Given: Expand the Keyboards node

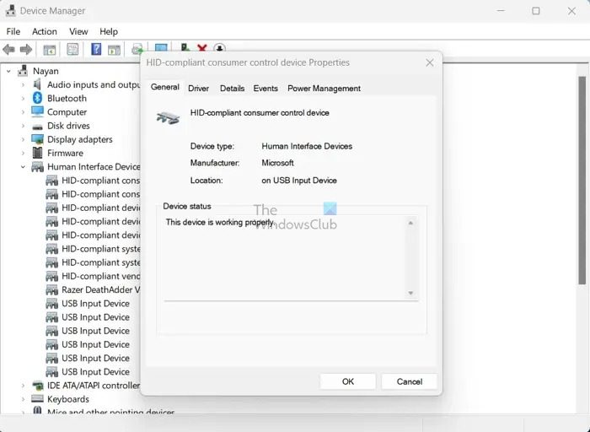Looking at the screenshot, I should coord(23,399).
